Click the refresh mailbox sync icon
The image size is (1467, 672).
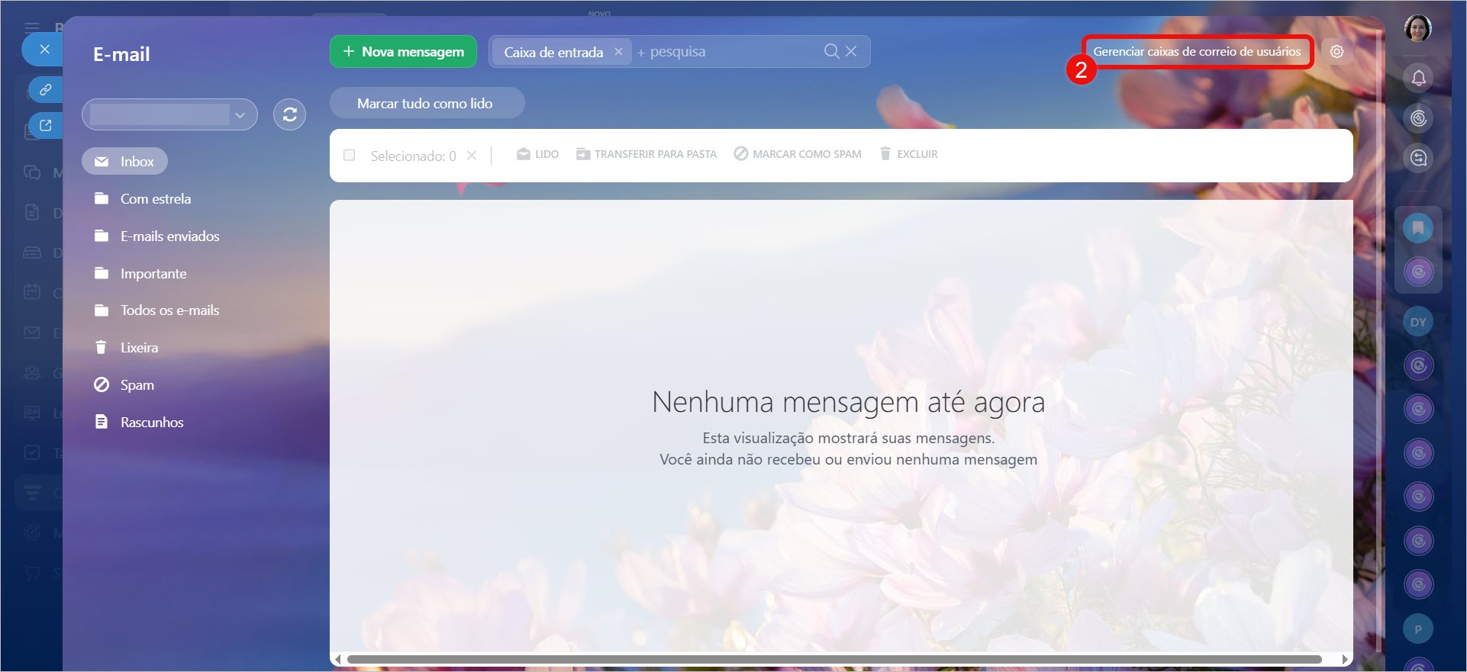coord(289,114)
